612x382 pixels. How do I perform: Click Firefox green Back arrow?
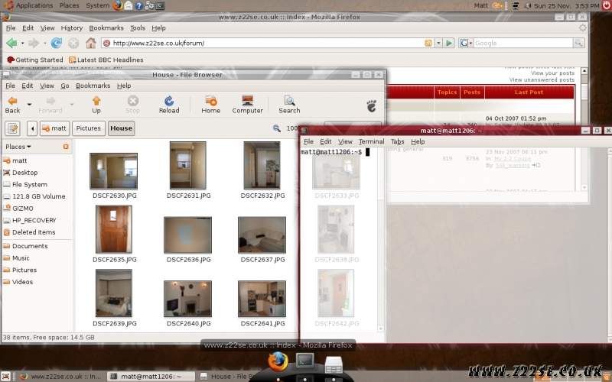point(11,43)
